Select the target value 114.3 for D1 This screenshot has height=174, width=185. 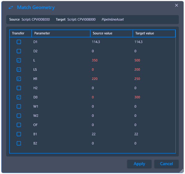(x=138, y=42)
